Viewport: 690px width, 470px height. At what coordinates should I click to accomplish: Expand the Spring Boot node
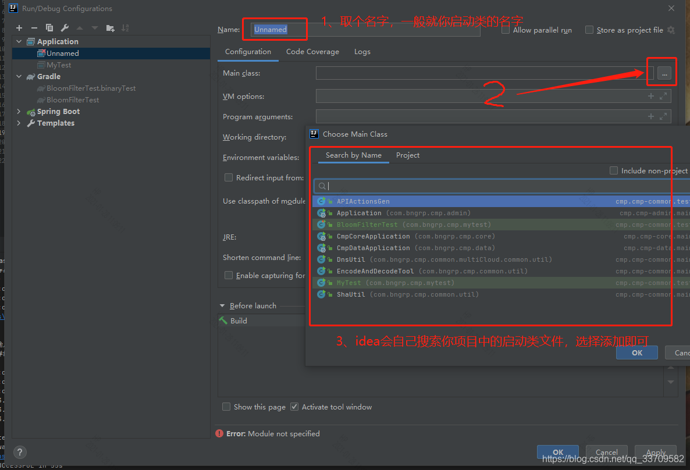(19, 111)
